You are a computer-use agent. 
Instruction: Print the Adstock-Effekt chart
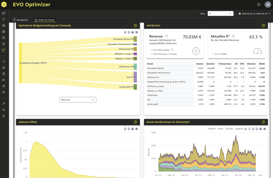[133, 129]
